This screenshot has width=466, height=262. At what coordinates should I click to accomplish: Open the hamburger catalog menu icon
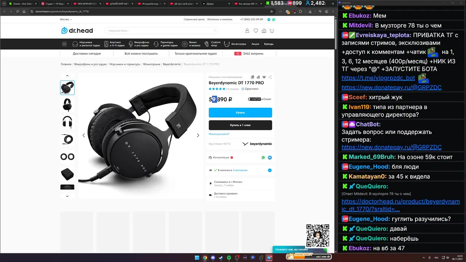[x=64, y=44]
